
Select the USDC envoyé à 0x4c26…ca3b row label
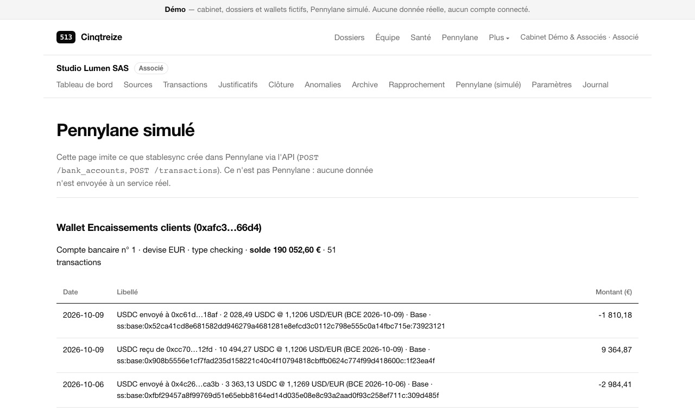pos(277,390)
